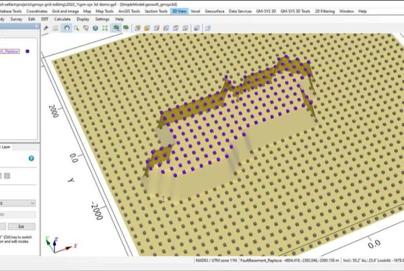This screenshot has height=271, width=404.
Task: Click the purple dot beside _Replace layer
Action: click(28, 51)
